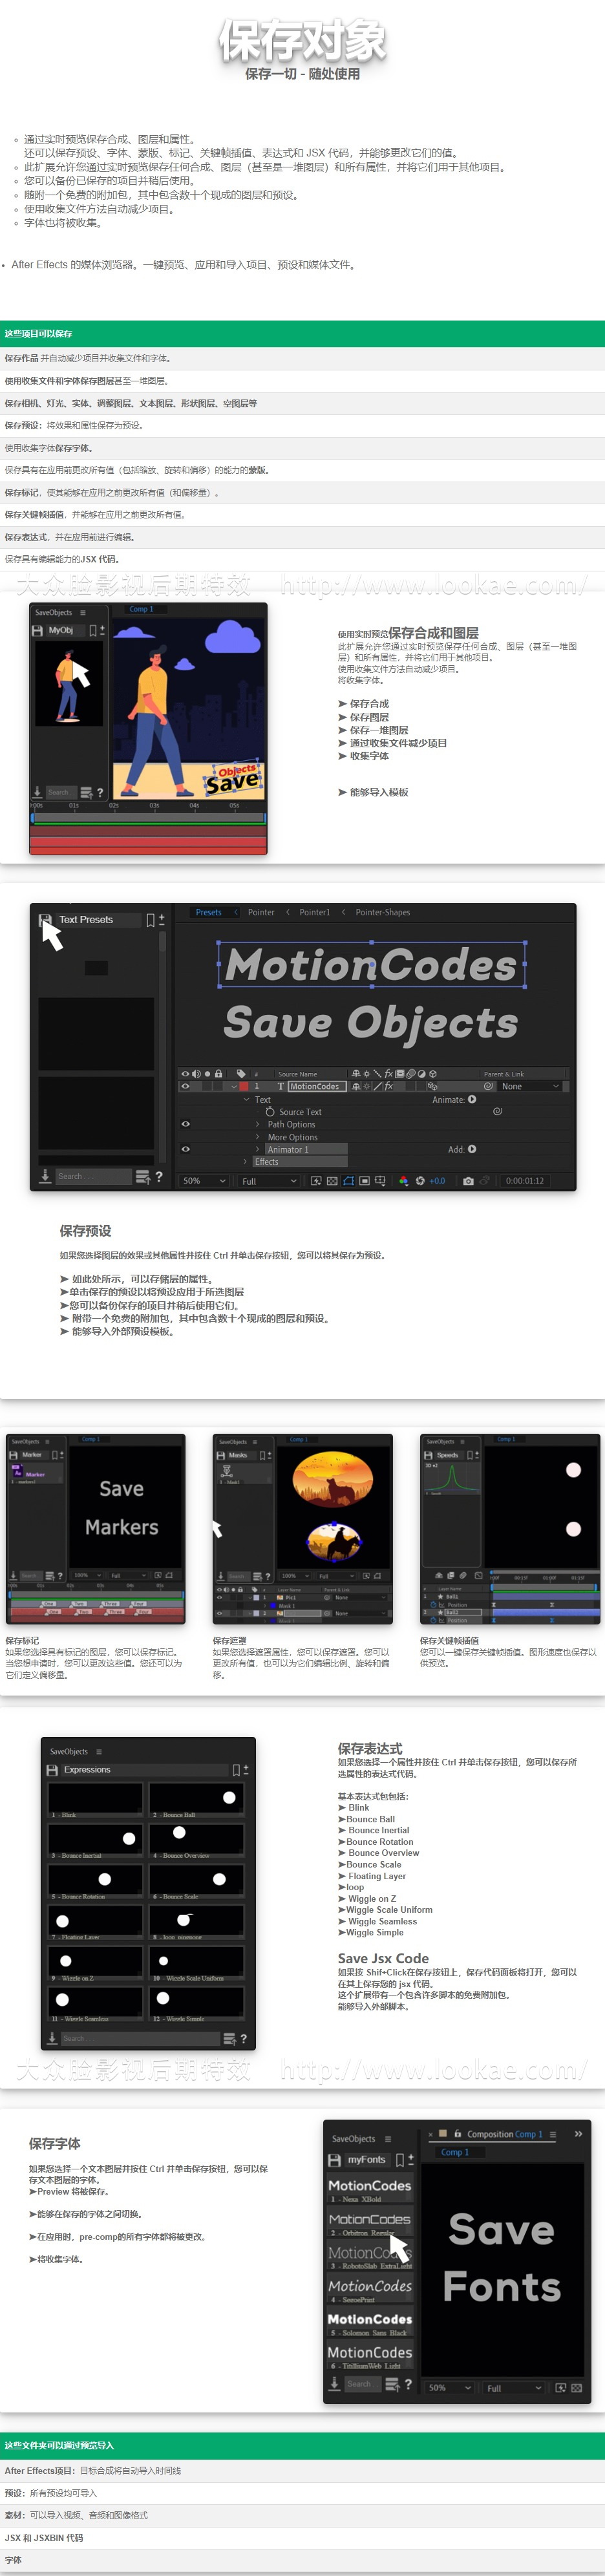Click import arrow icon in Expressions panel
The image size is (605, 2576).
53,2037
